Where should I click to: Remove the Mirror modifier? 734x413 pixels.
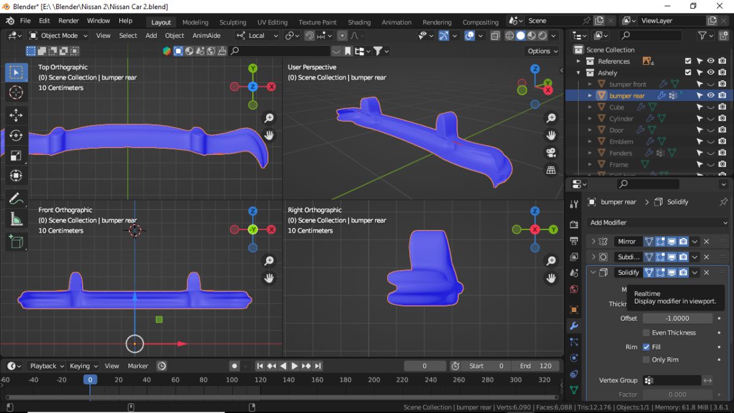706,242
